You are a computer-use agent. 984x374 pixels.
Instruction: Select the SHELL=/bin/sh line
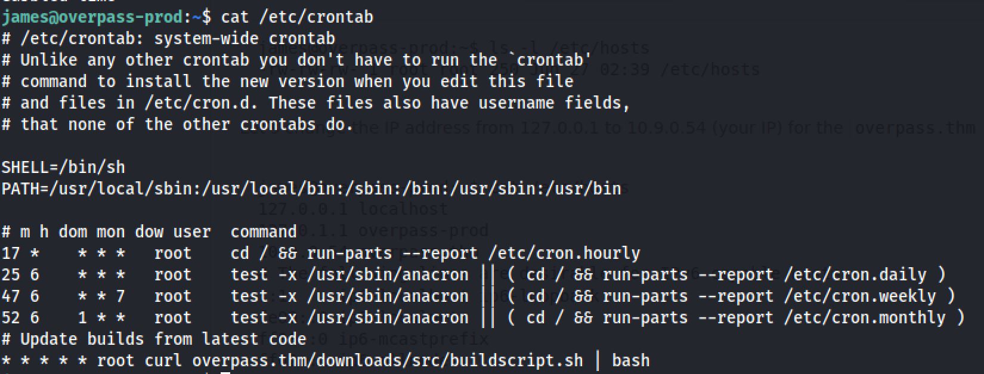(63, 167)
